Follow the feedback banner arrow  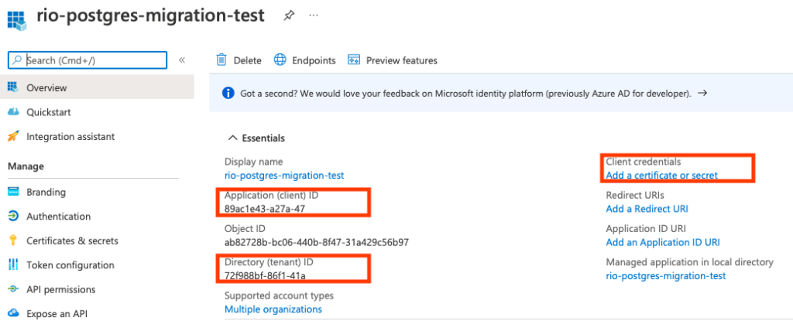tap(702, 93)
